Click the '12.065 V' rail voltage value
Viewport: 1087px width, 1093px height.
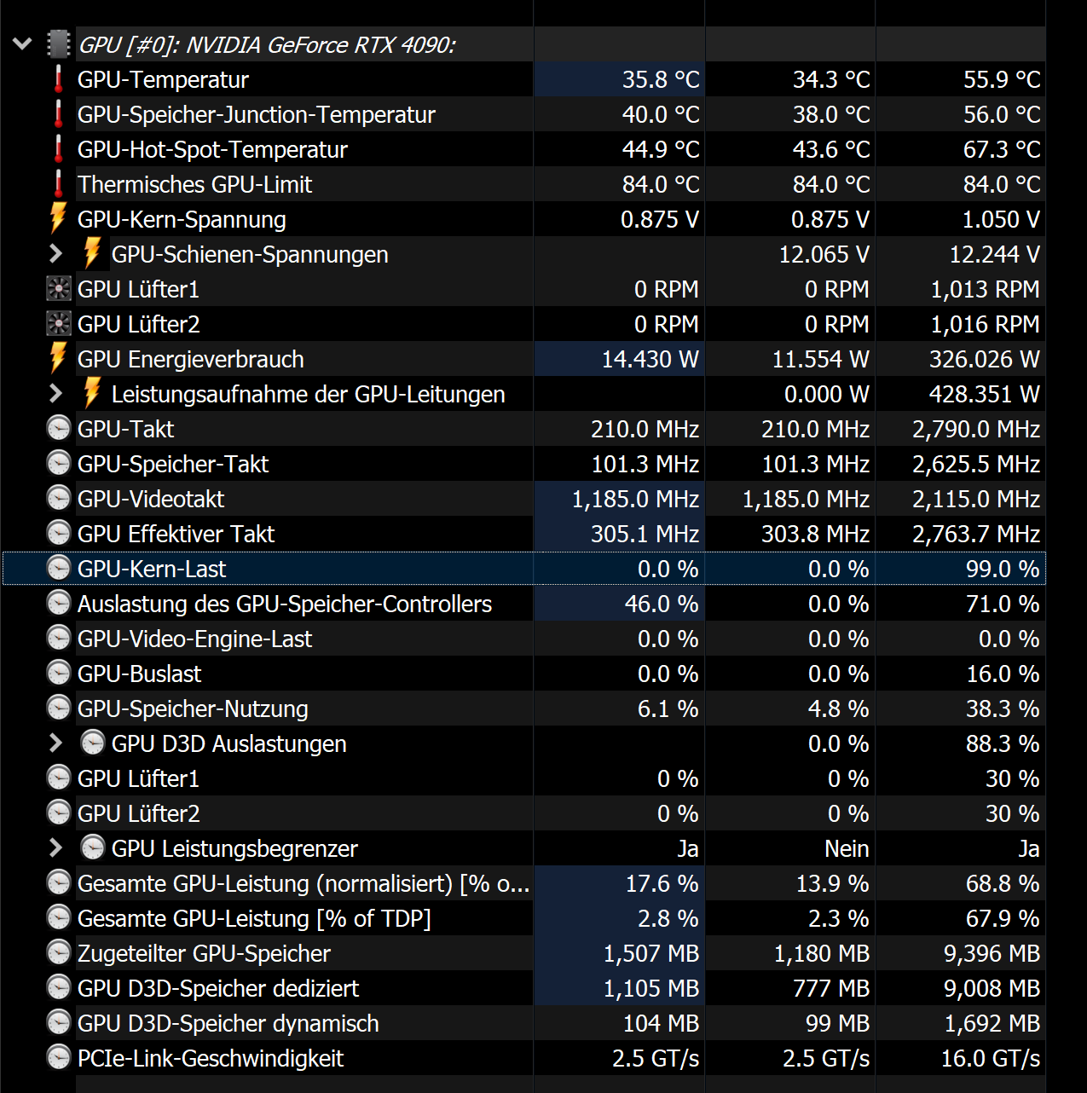pyautogui.click(x=824, y=254)
